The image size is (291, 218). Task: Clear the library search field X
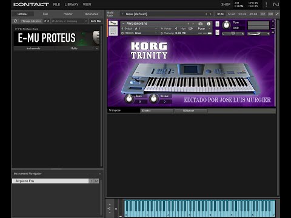point(86,21)
